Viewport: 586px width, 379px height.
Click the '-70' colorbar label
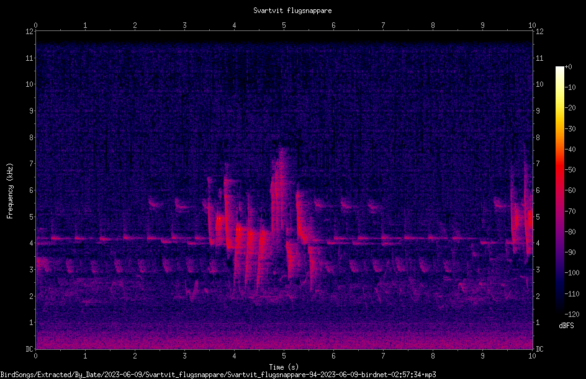570,212
